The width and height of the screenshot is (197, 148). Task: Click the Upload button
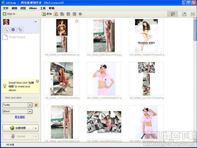pos(18,136)
